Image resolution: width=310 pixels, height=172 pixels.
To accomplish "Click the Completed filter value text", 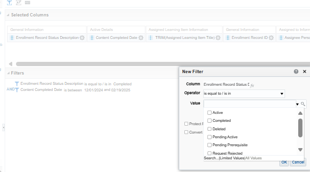I will [122, 84].
